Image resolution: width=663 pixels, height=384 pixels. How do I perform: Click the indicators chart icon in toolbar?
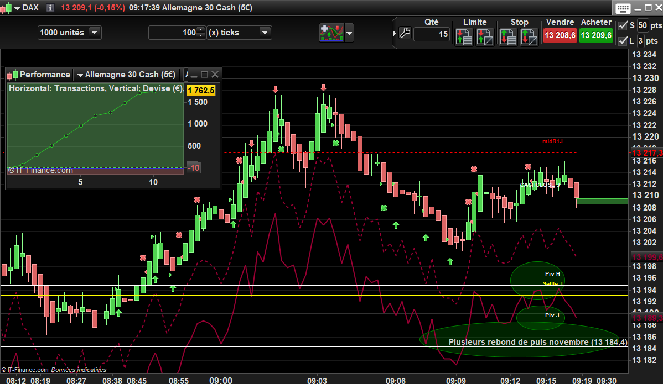click(x=331, y=33)
